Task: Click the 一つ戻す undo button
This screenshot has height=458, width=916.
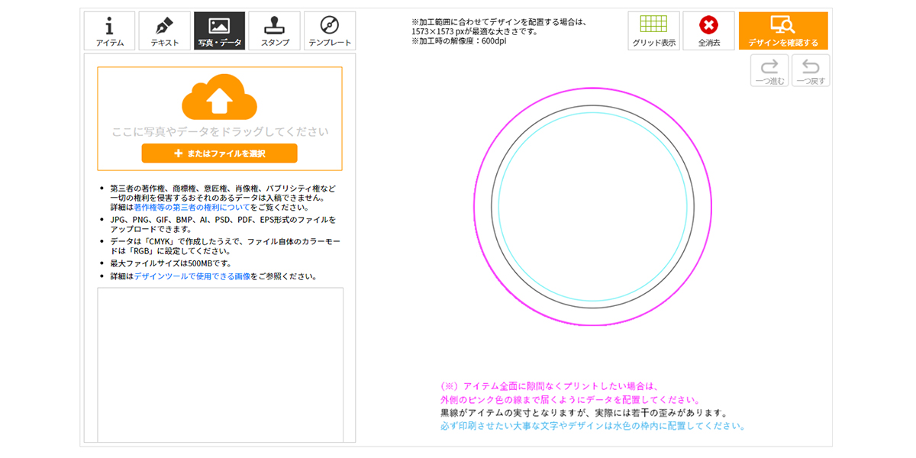Action: 811,70
